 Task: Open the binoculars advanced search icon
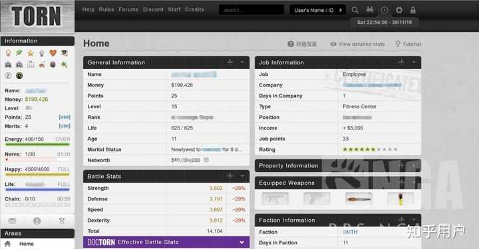click(370, 10)
